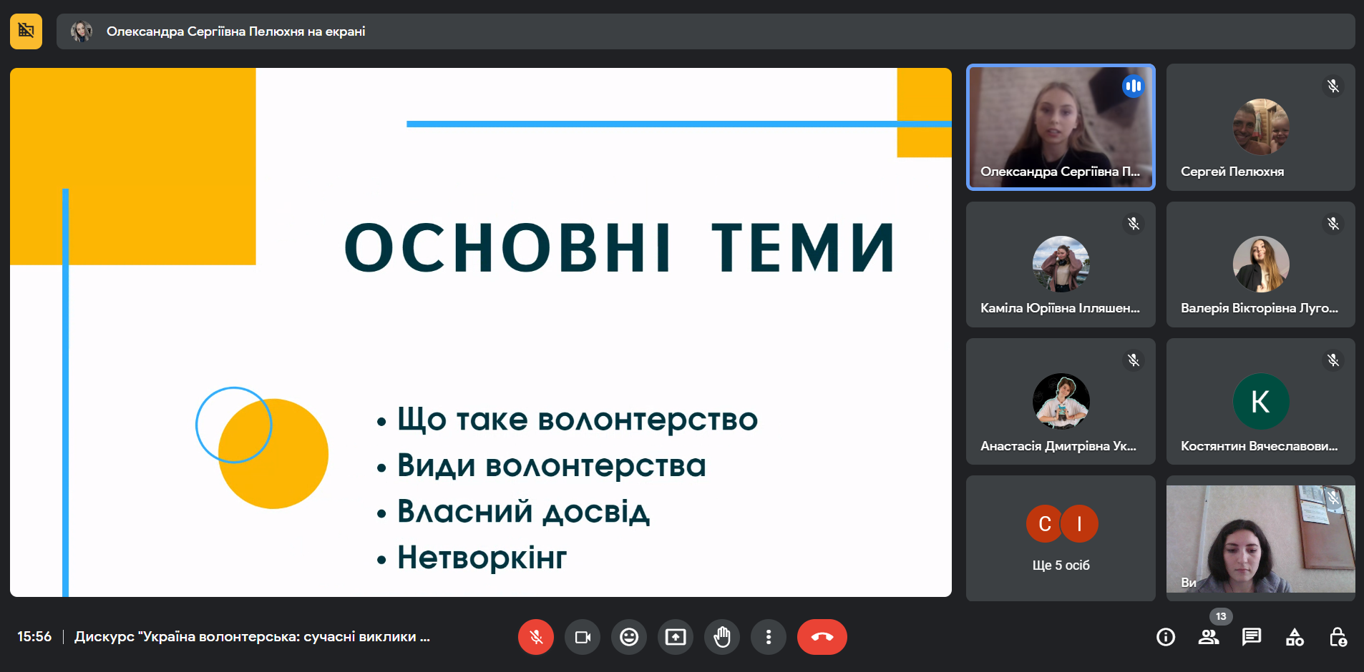This screenshot has height=672, width=1364.
Task: Open host controls lock icon
Action: [x=1338, y=637]
